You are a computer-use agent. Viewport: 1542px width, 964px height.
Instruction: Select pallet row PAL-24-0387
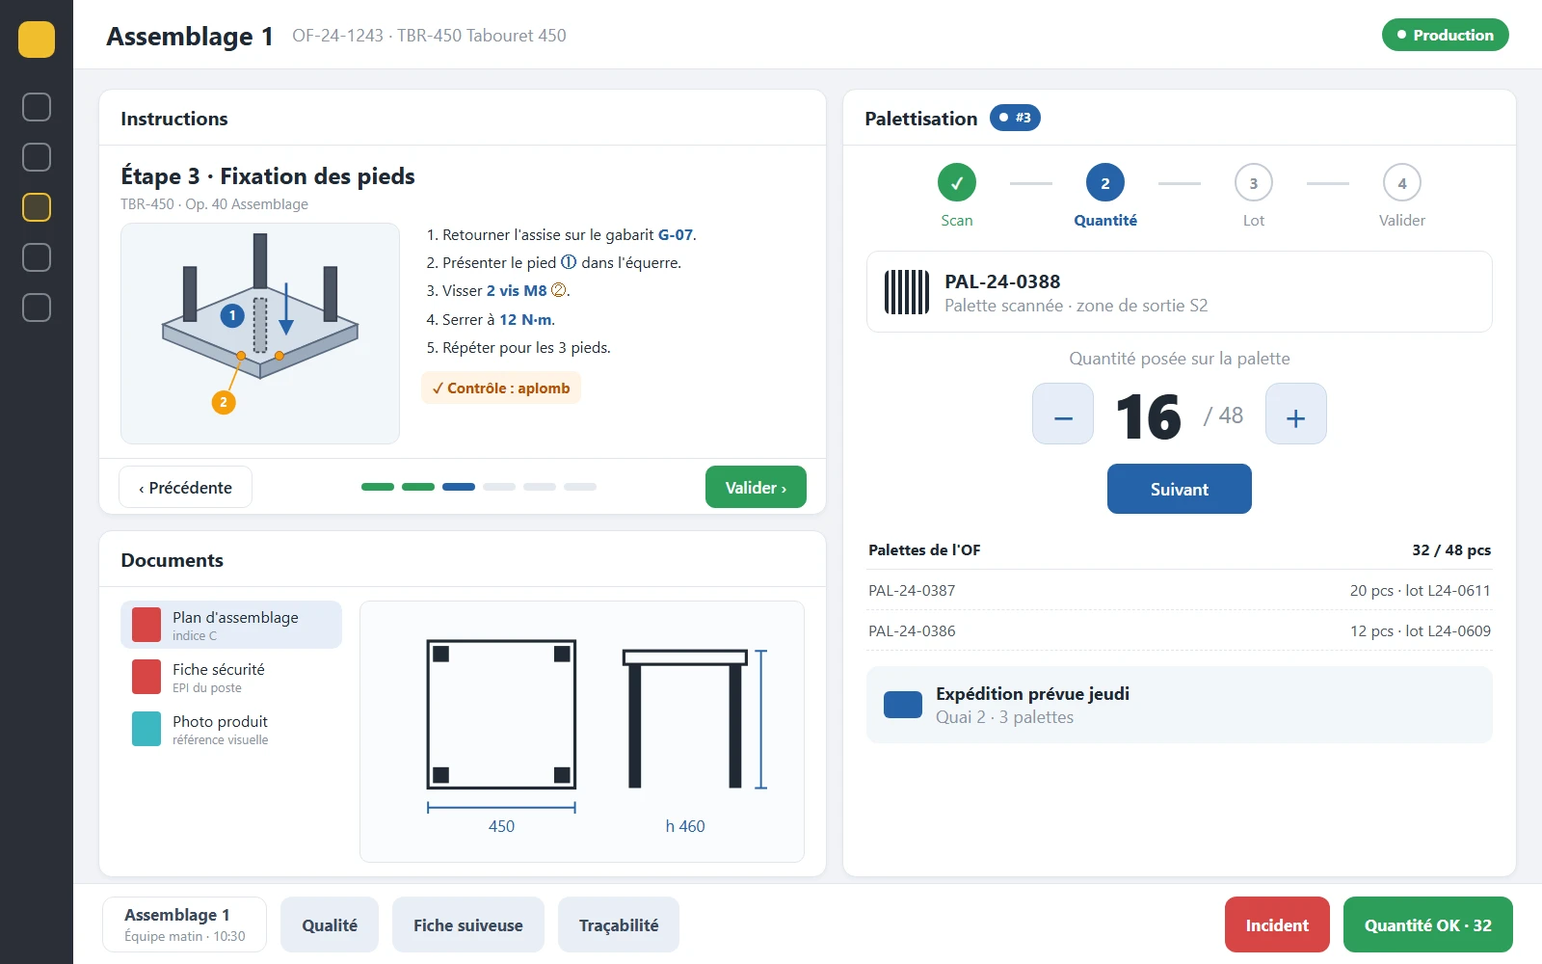pyautogui.click(x=1180, y=590)
